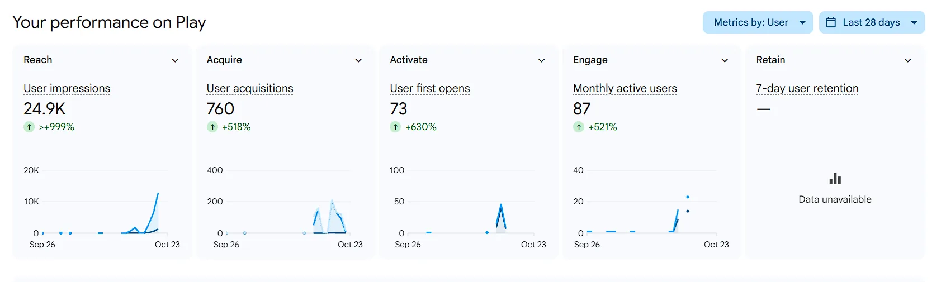Image resolution: width=946 pixels, height=282 pixels.
Task: Open the Last 28 days date selector
Action: [x=872, y=22]
